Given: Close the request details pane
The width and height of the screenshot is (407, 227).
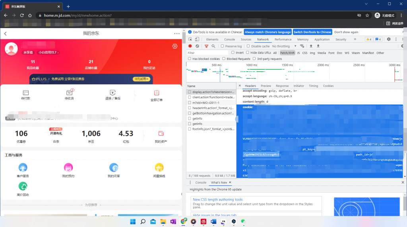Looking at the screenshot, I should [x=240, y=86].
